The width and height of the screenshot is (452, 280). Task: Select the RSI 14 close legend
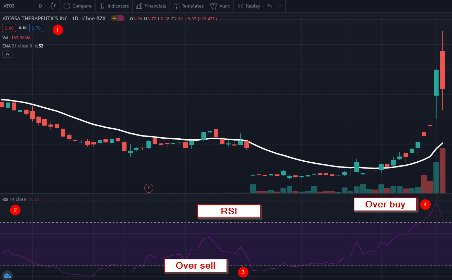click(x=14, y=199)
